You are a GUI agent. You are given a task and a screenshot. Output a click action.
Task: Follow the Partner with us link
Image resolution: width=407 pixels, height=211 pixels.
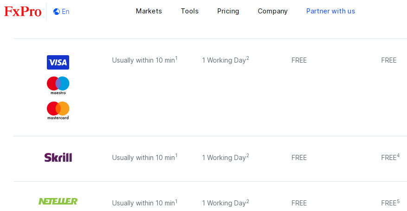click(x=330, y=11)
